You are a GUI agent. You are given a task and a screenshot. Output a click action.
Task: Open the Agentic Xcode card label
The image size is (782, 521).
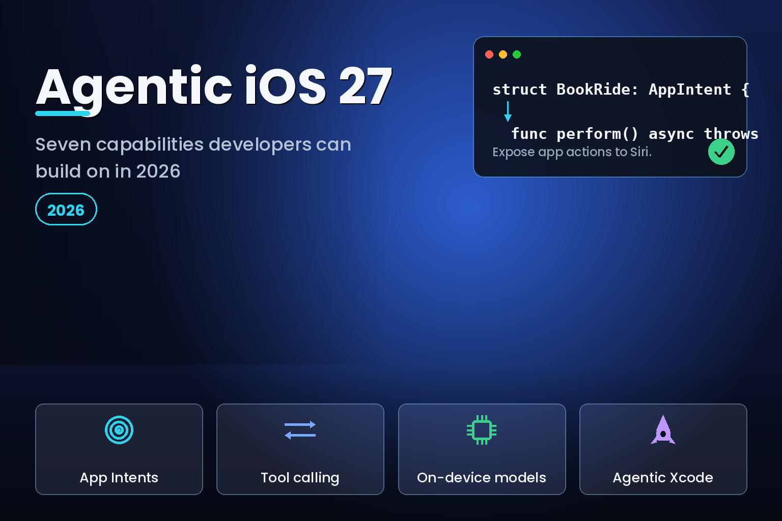click(x=663, y=478)
